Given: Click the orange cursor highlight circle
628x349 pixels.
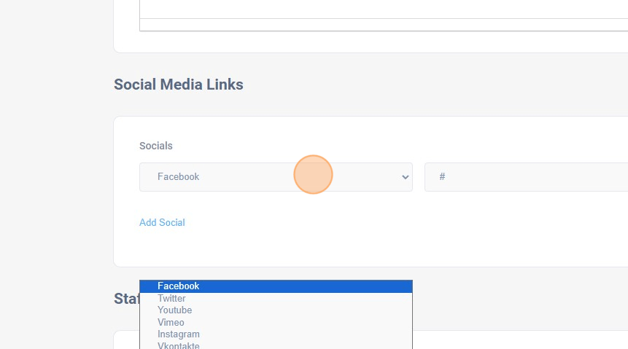Looking at the screenshot, I should coord(313,175).
